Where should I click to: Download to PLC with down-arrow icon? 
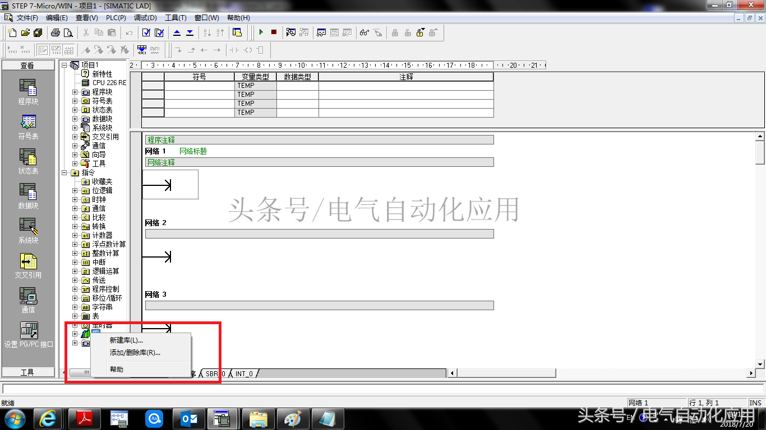pyautogui.click(x=190, y=32)
